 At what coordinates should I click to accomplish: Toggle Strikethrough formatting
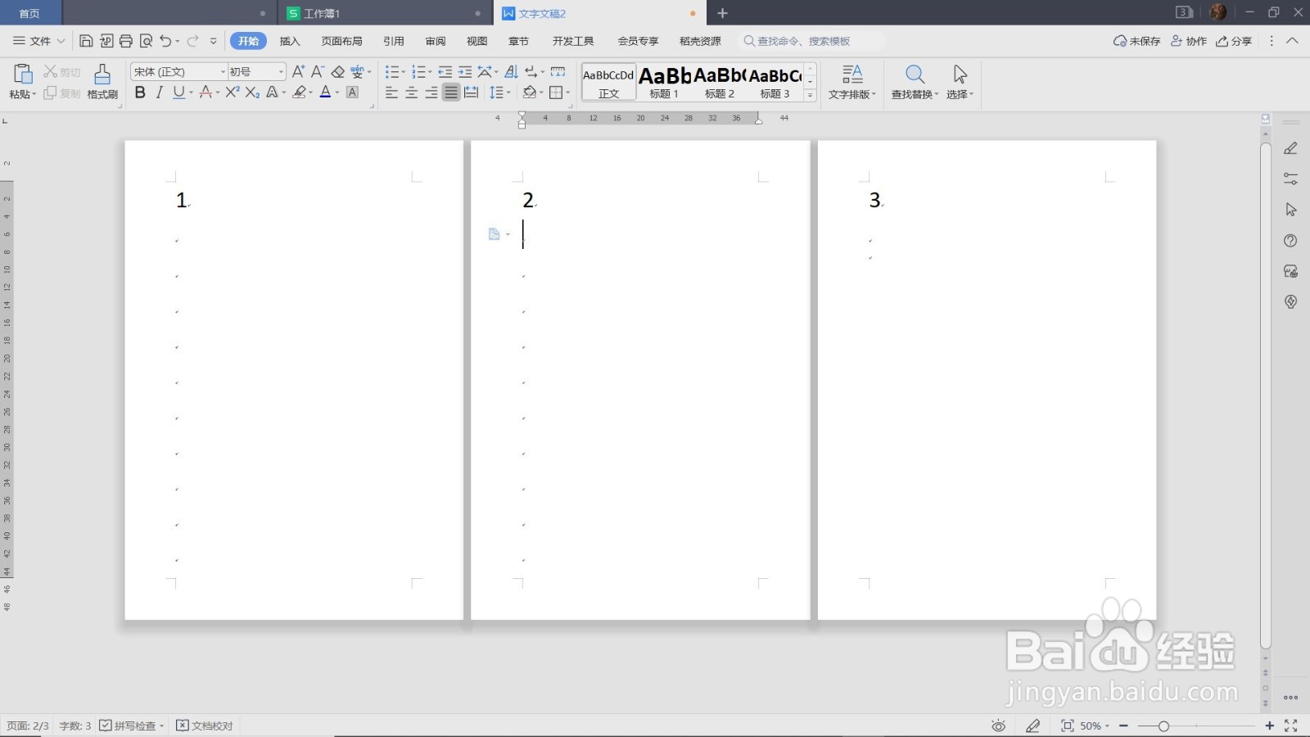point(206,93)
